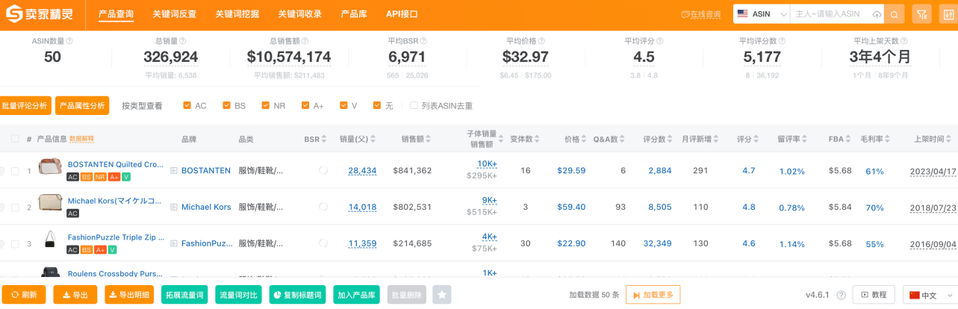Switch to 产品查询 tab

[x=116, y=14]
